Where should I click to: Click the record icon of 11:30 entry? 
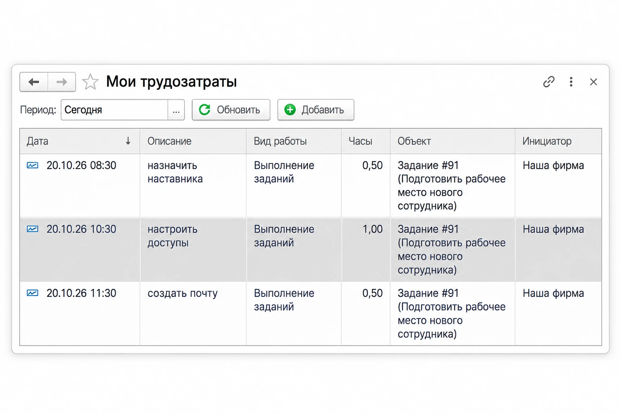(x=32, y=293)
